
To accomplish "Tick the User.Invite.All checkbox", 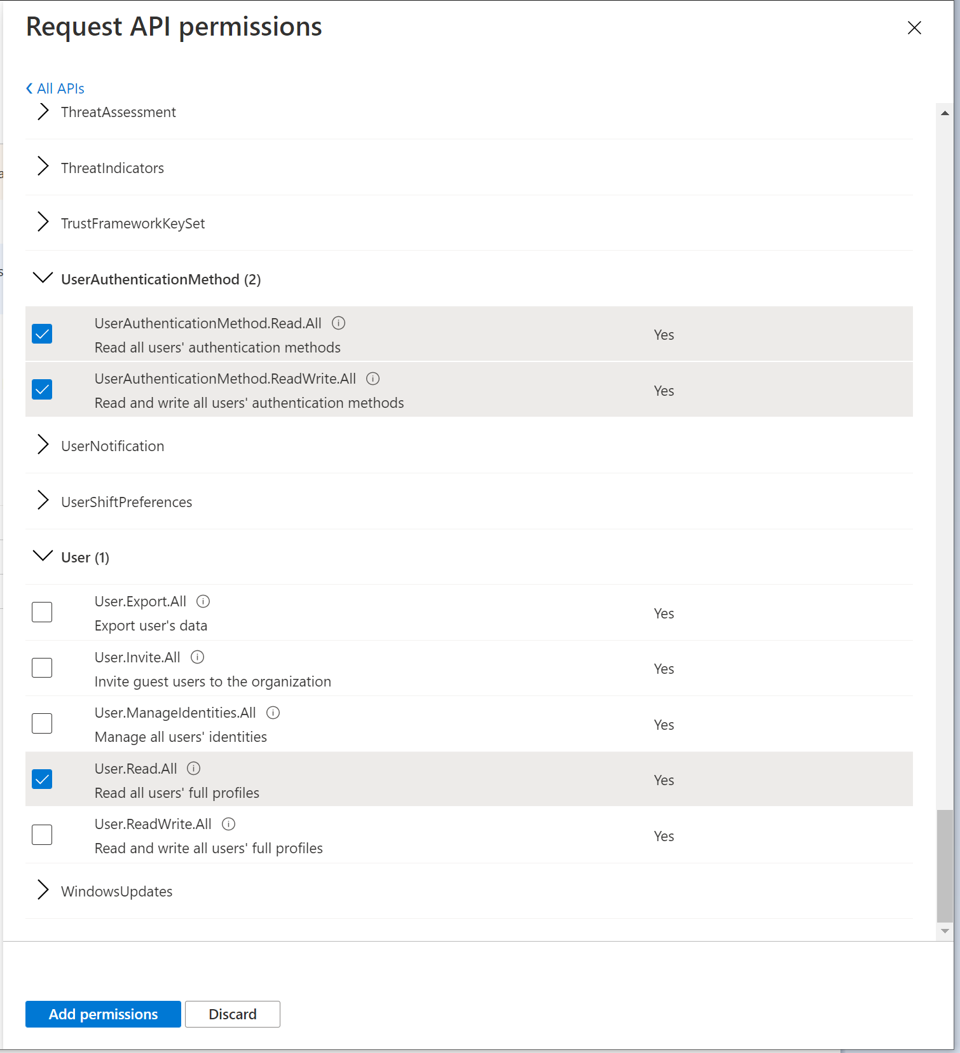I will pos(42,668).
